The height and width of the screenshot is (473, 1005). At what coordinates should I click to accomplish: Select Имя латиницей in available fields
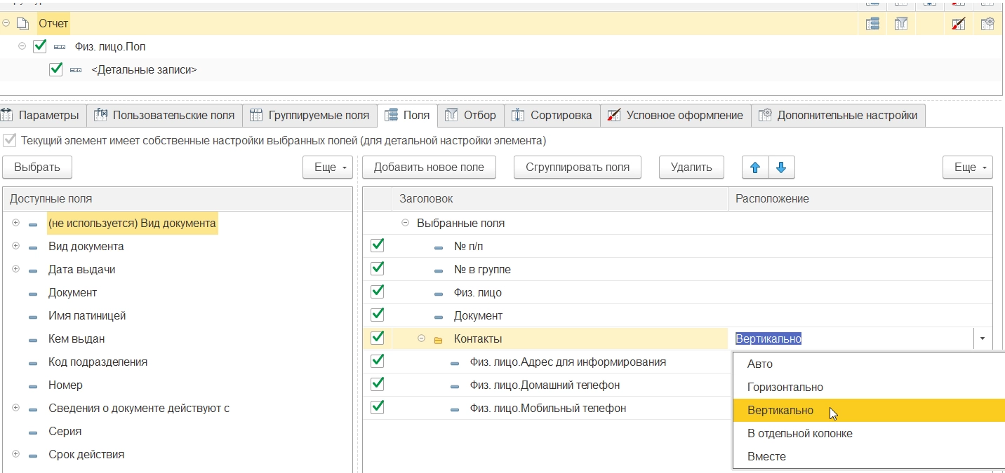[x=87, y=316]
